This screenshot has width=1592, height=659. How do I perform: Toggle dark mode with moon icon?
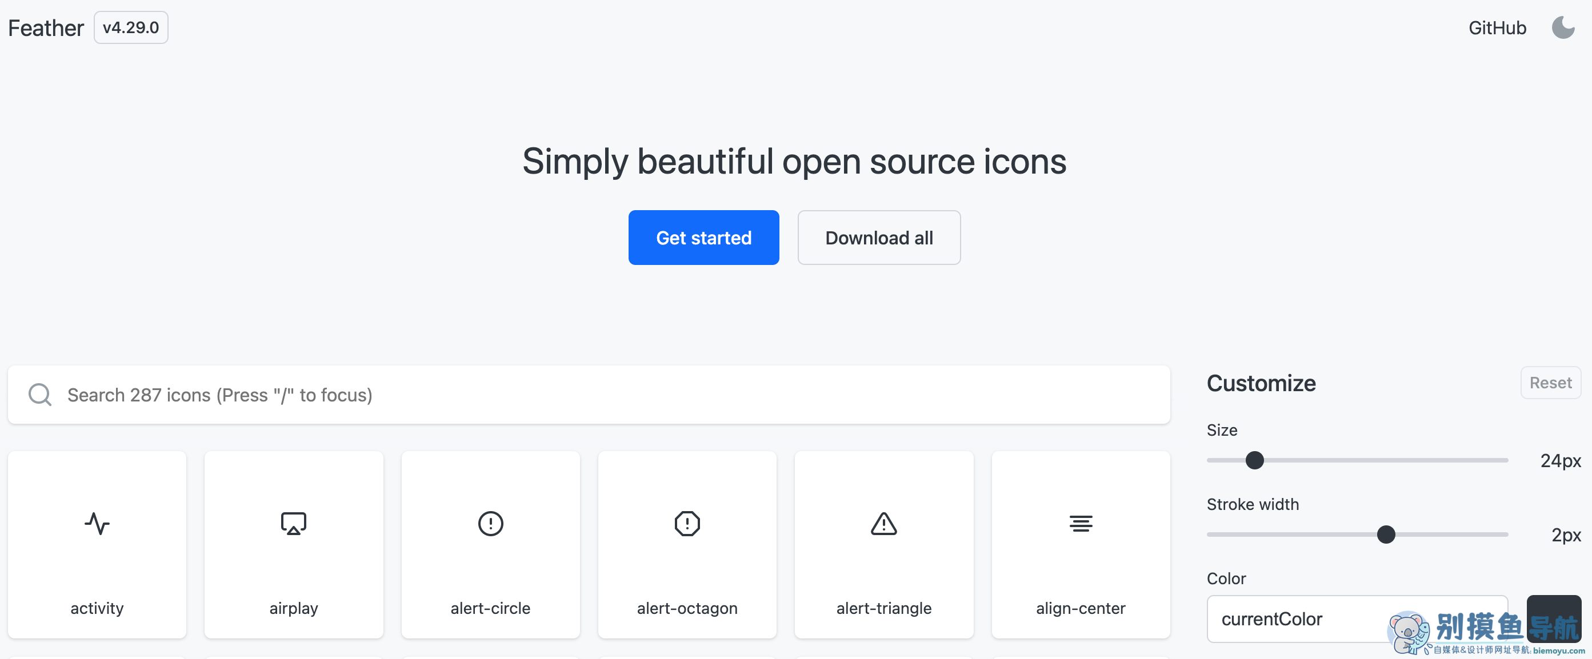(1563, 28)
